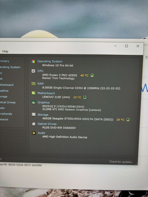The image size is (148, 197).
Task: Click the Operating System Windows icon
Action: tap(33, 61)
